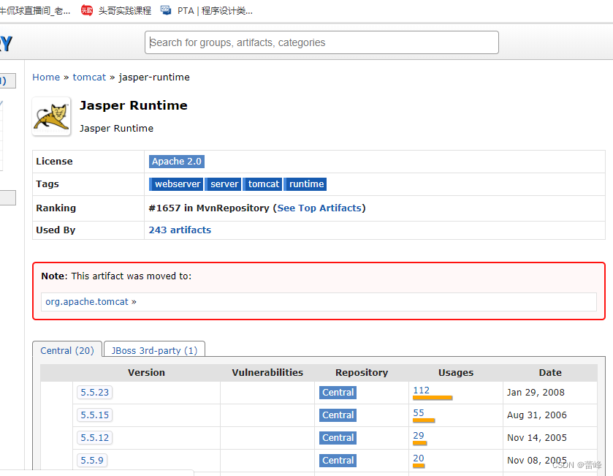
Task: Click the Version column header
Action: tap(146, 372)
